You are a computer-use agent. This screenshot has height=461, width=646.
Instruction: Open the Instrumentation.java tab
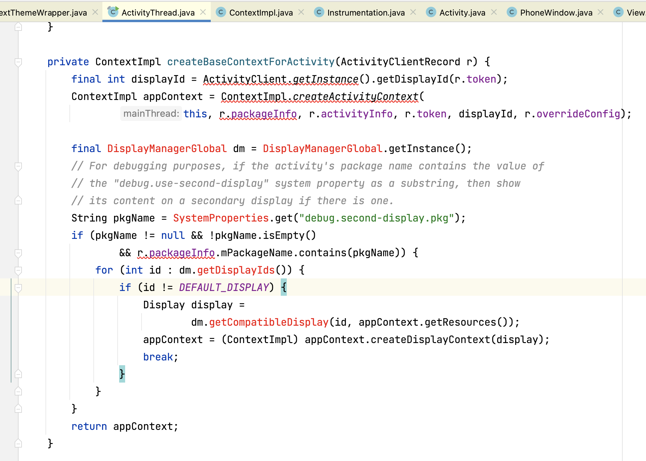coord(366,13)
